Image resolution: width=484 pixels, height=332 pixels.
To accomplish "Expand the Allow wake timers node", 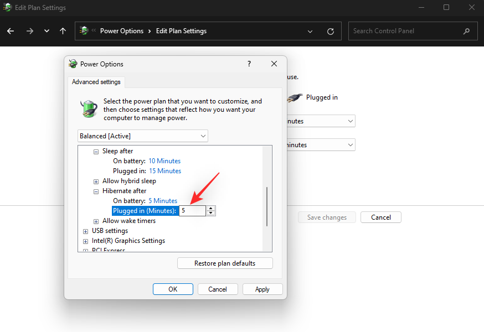I will click(x=96, y=221).
